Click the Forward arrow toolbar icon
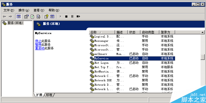Viewport: 206px width, 103px height. click(10, 17)
